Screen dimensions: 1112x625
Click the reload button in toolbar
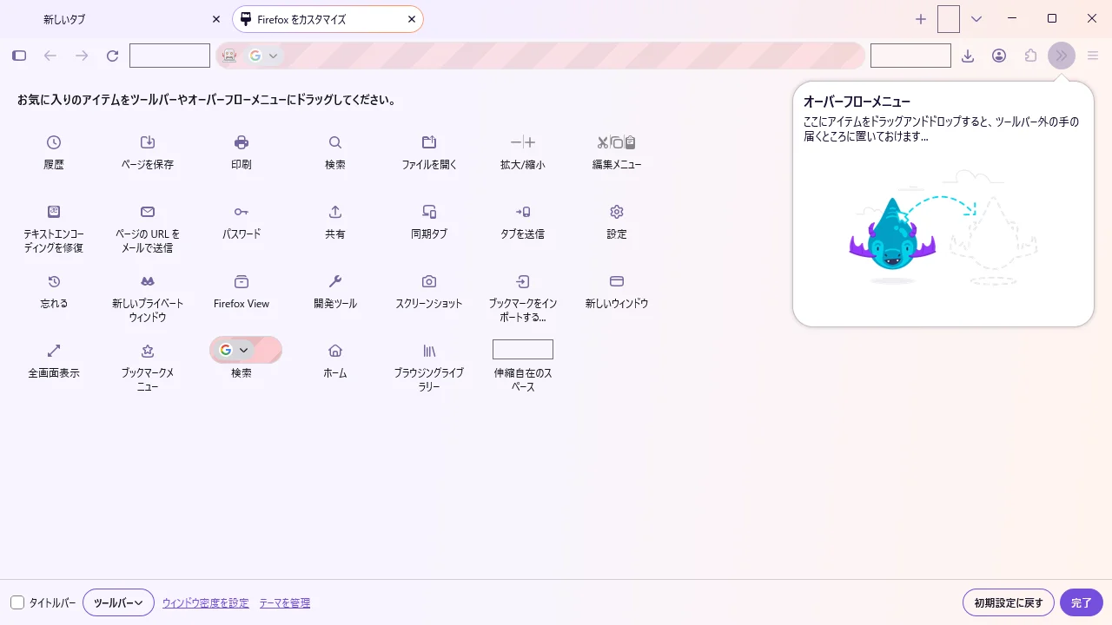tap(112, 56)
